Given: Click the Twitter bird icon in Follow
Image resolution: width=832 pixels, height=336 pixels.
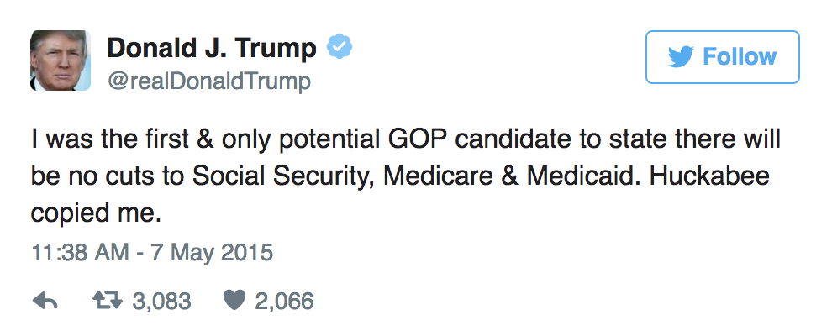Looking at the screenshot, I should coord(682,57).
